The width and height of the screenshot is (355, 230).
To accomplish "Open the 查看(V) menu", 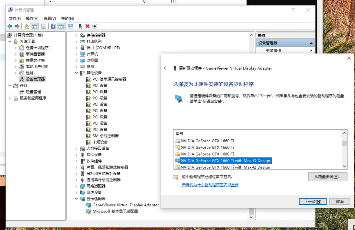I will click(49, 18).
